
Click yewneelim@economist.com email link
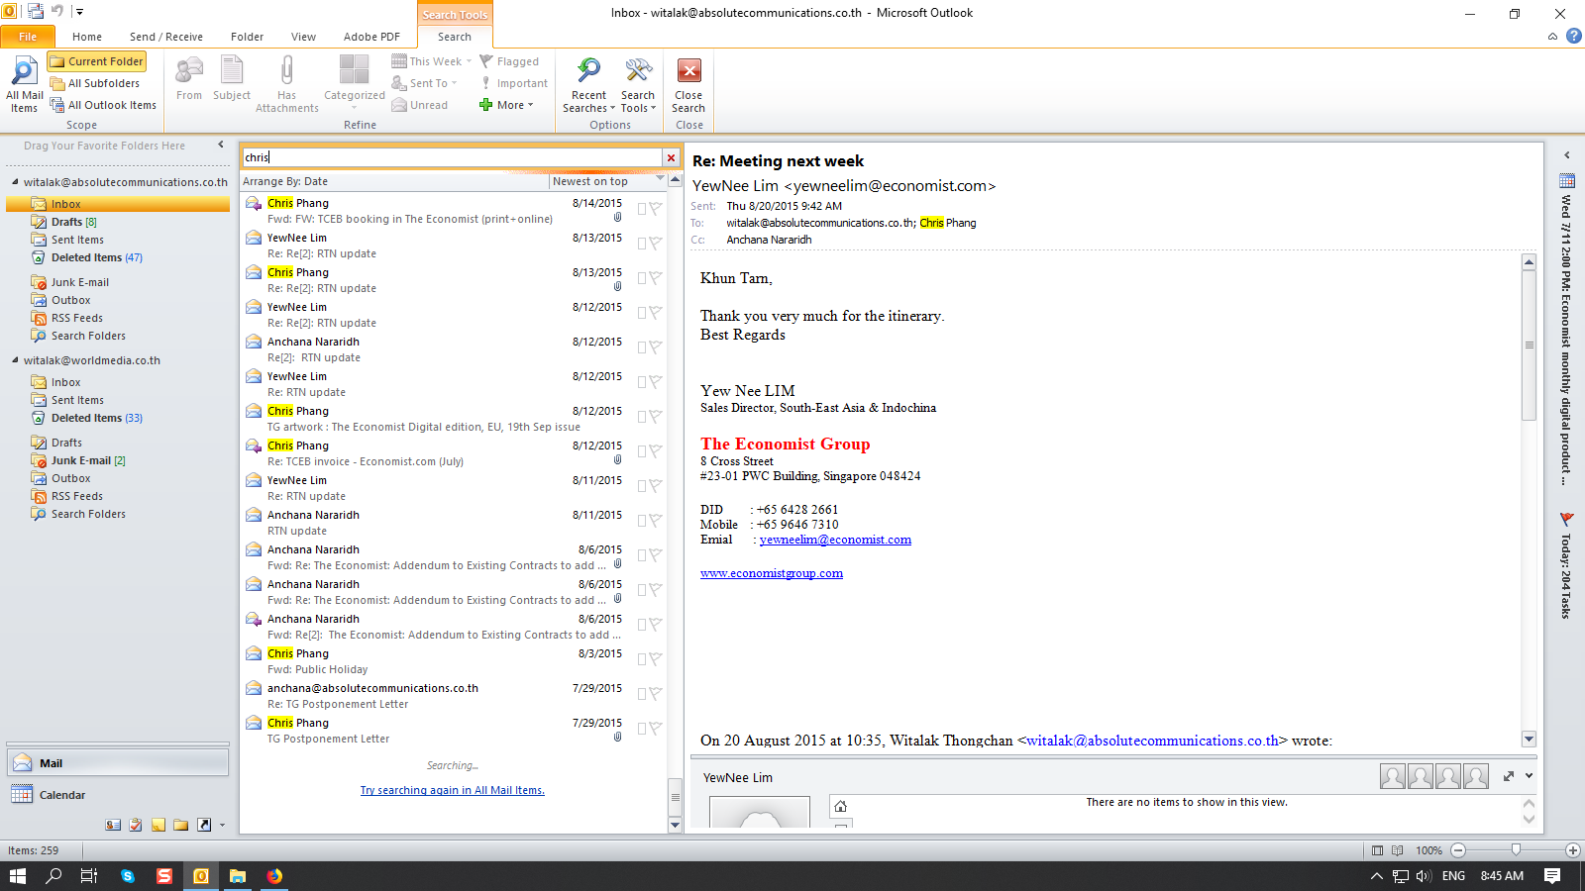[835, 540]
